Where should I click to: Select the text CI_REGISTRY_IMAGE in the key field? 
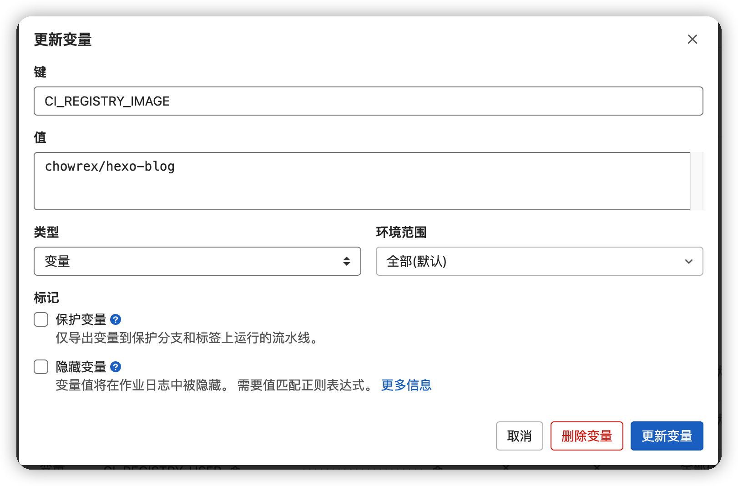click(107, 101)
